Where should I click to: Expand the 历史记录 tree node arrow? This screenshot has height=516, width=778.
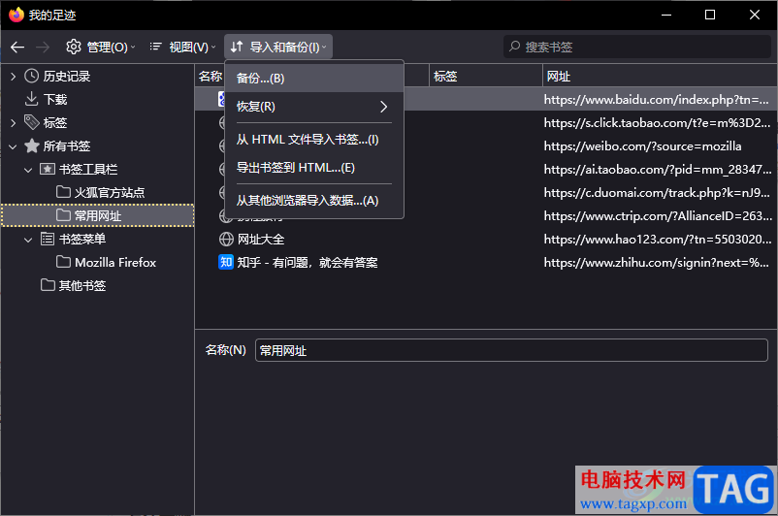[x=14, y=77]
